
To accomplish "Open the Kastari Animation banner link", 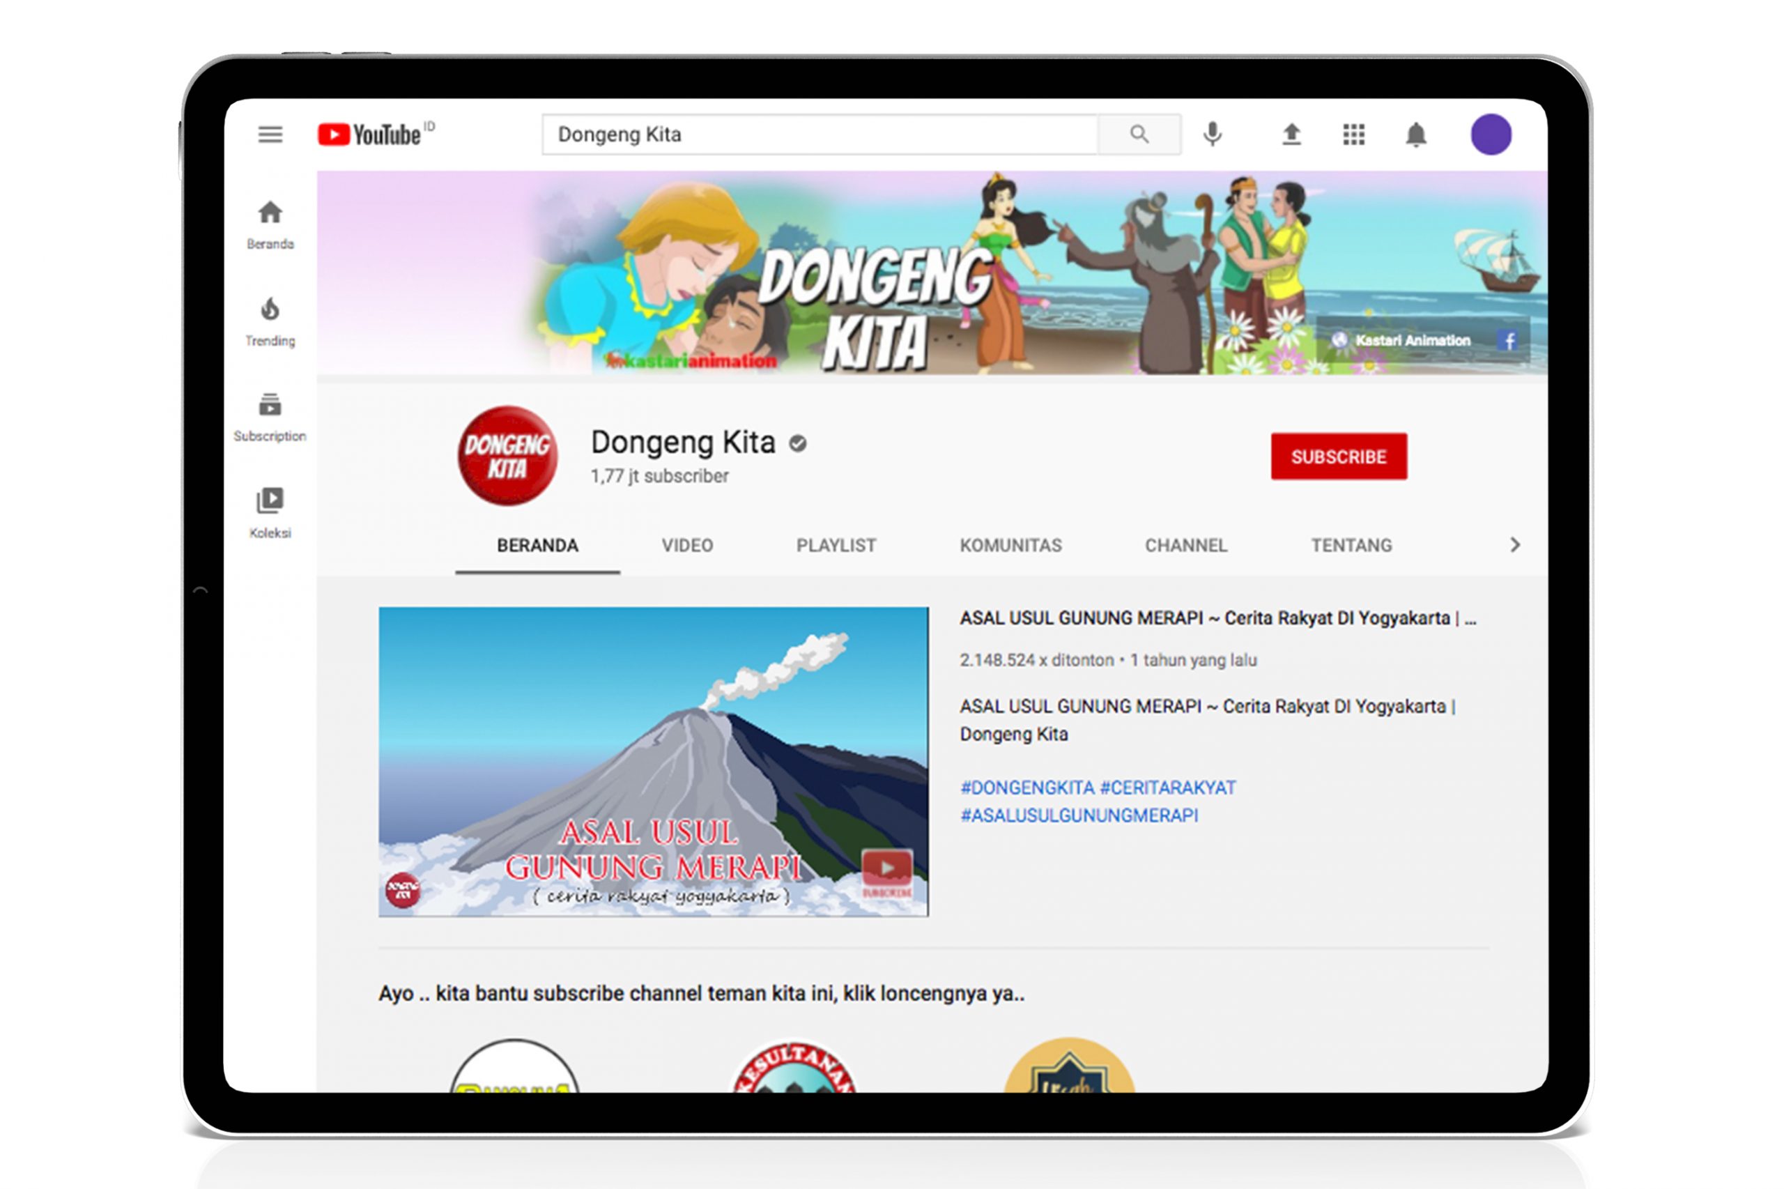I will coord(1401,341).
